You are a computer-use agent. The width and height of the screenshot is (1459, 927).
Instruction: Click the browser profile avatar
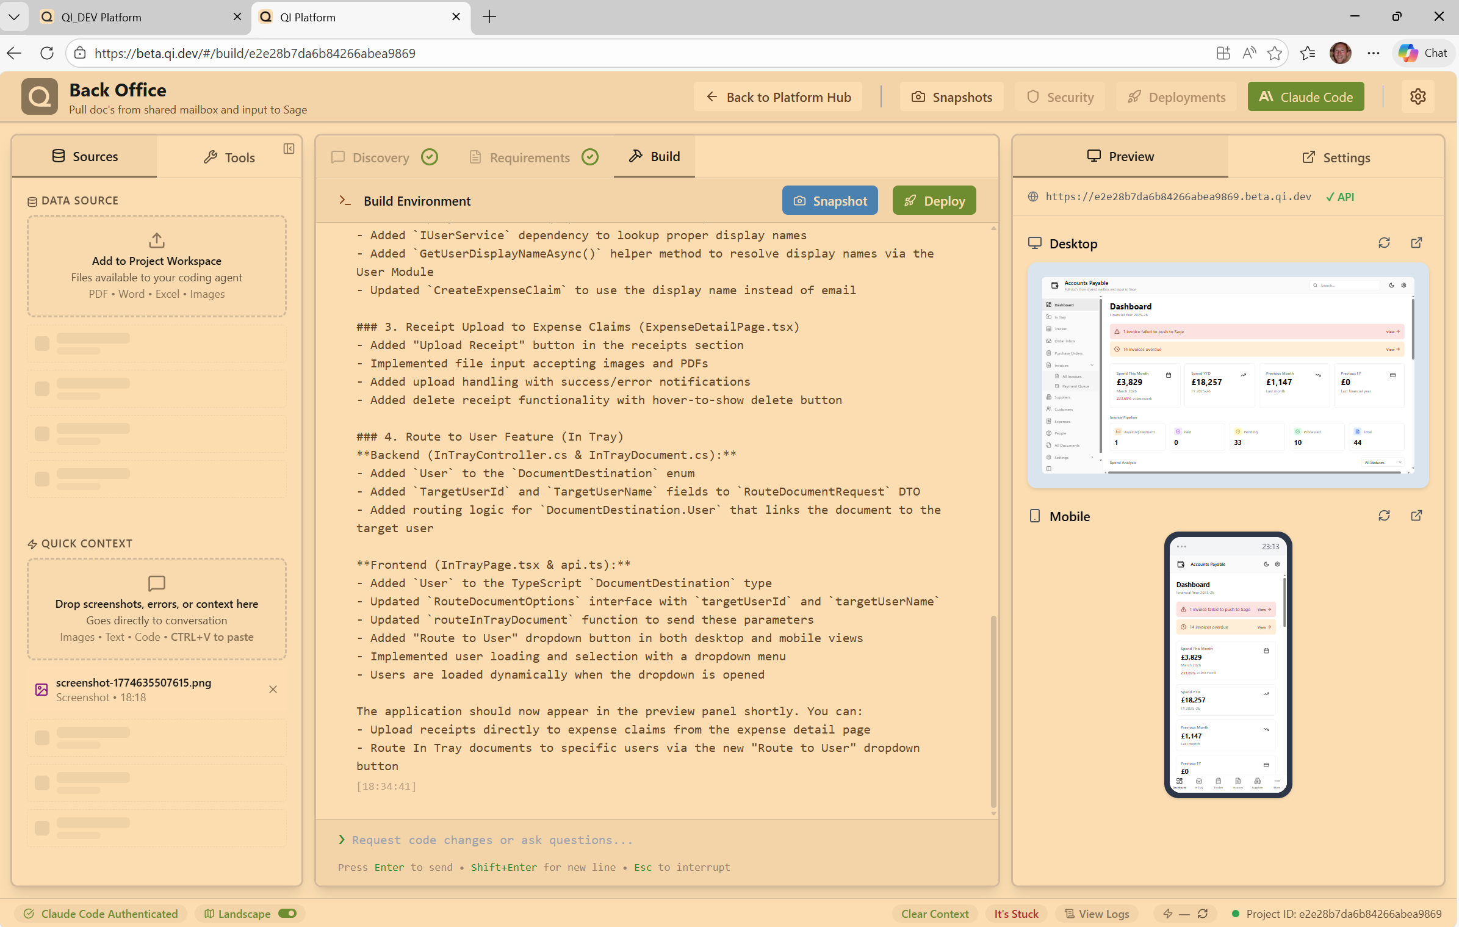click(1340, 53)
